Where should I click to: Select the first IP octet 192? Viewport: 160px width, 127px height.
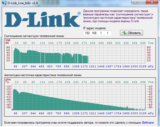pos(87,33)
